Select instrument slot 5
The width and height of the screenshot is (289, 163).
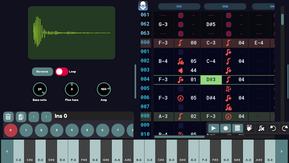[x=87, y=131]
